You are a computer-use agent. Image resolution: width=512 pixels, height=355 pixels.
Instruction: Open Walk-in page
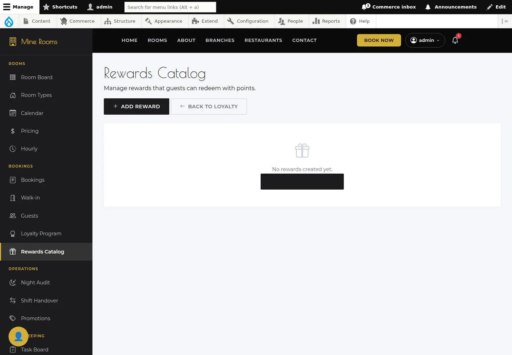click(x=46, y=198)
